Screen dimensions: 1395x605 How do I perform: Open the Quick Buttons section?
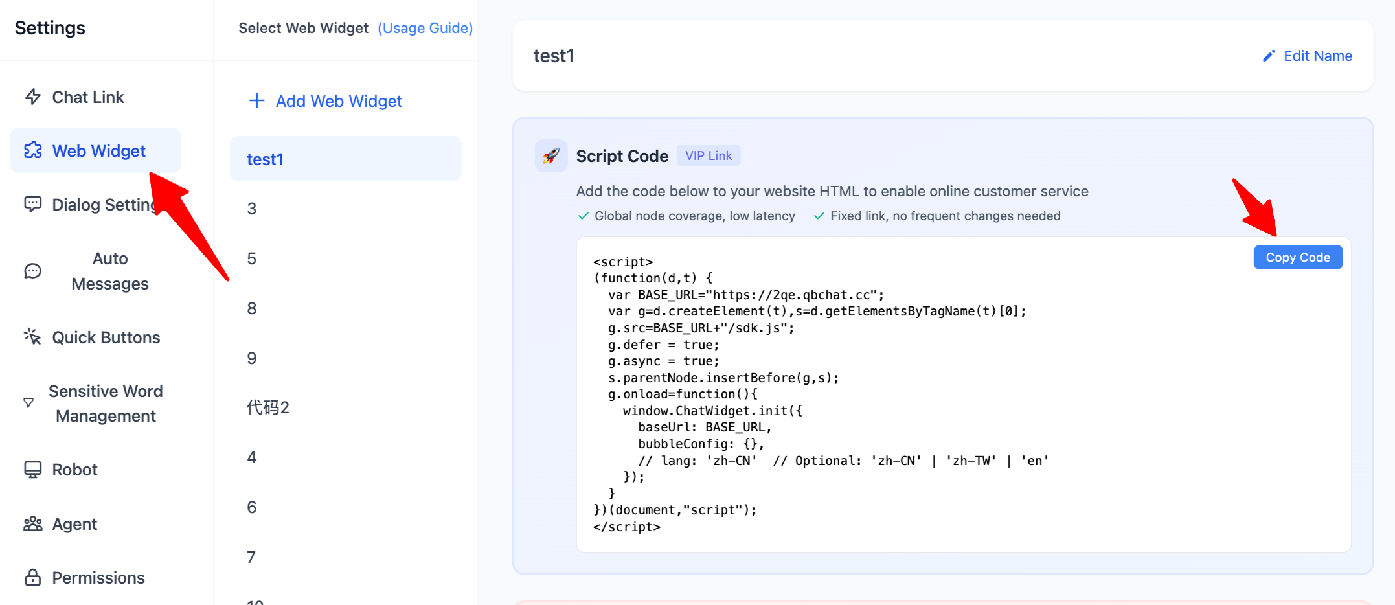[x=96, y=337]
